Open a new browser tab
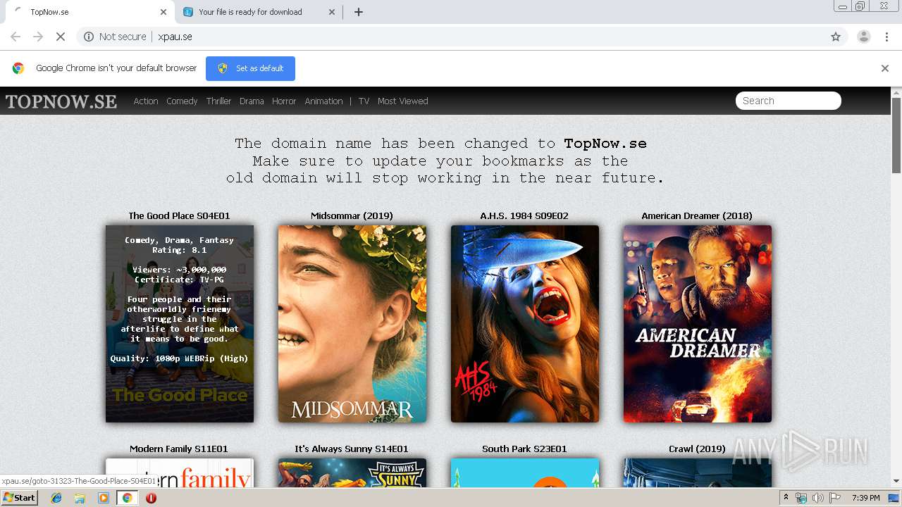The height and width of the screenshot is (507, 902). pyautogui.click(x=359, y=12)
